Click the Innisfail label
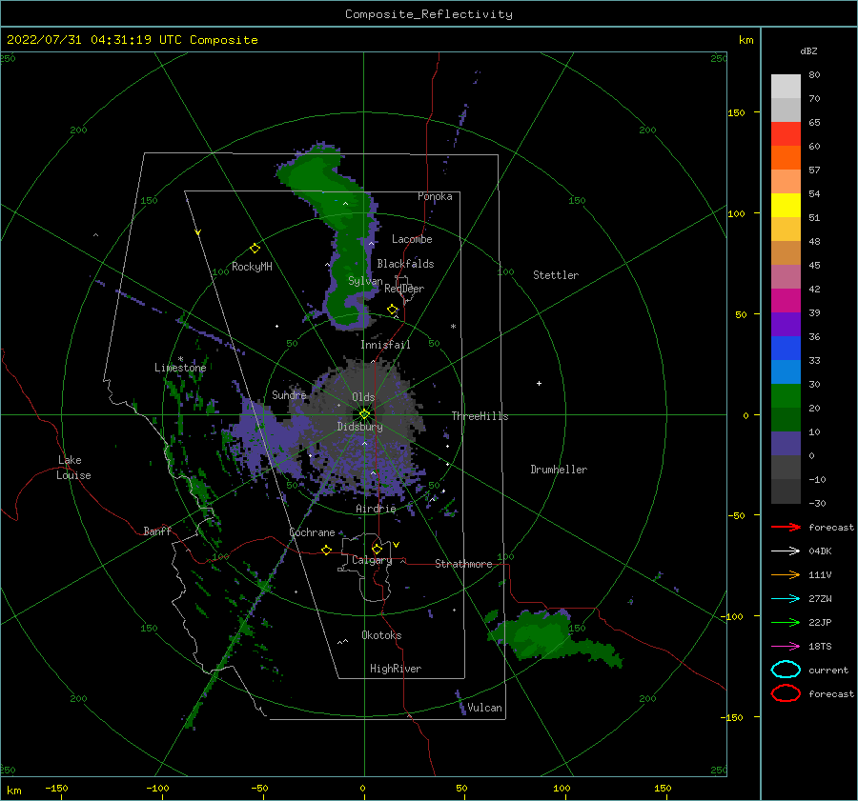 385,345
